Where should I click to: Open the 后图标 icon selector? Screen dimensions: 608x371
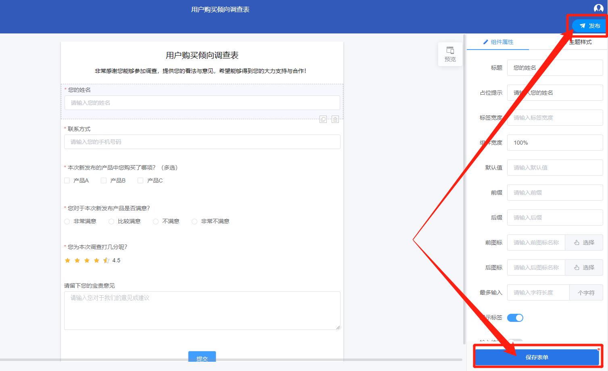pyautogui.click(x=584, y=267)
